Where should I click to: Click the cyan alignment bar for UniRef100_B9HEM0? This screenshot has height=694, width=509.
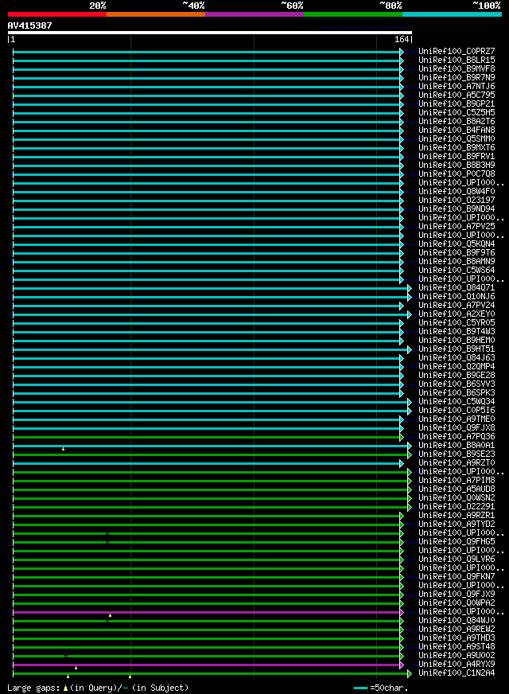tap(207, 341)
